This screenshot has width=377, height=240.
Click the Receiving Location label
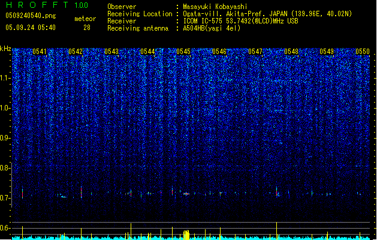[140, 14]
